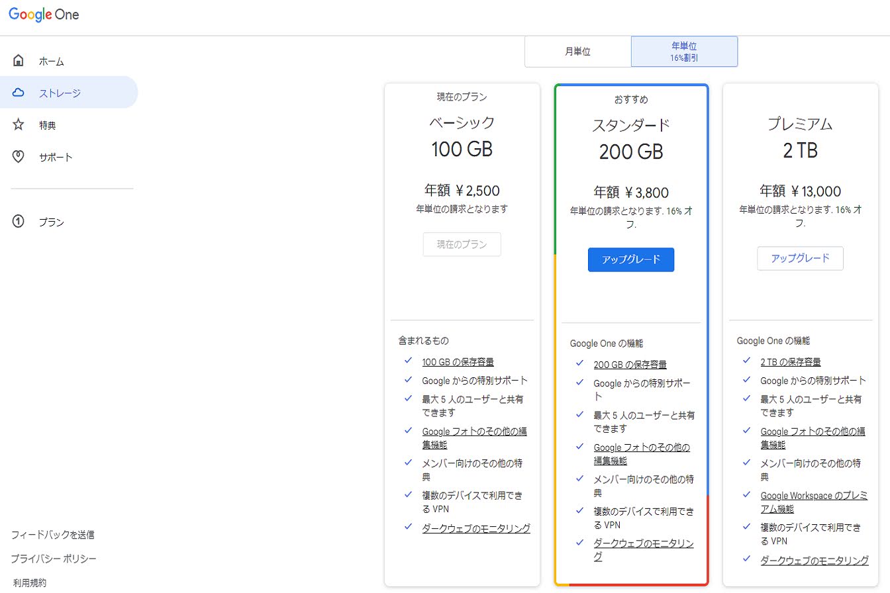Click フィードバックを送信 in the footer
This screenshot has width=890, height=593.
52,535
